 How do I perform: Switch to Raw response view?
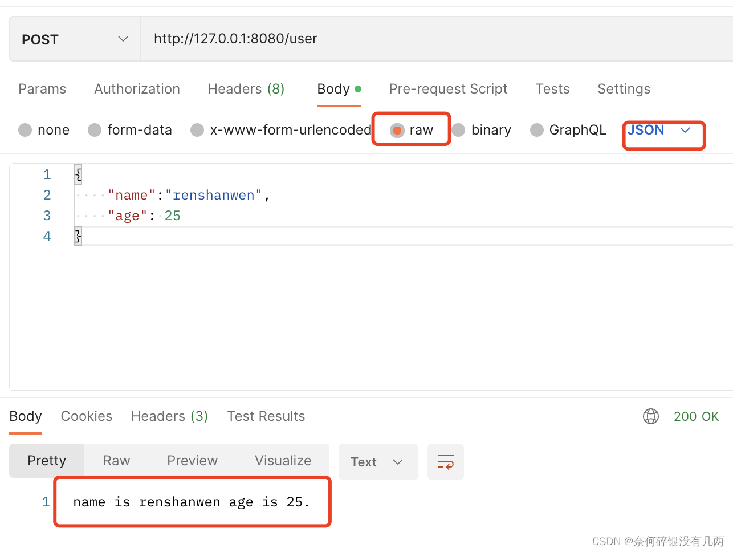click(116, 461)
